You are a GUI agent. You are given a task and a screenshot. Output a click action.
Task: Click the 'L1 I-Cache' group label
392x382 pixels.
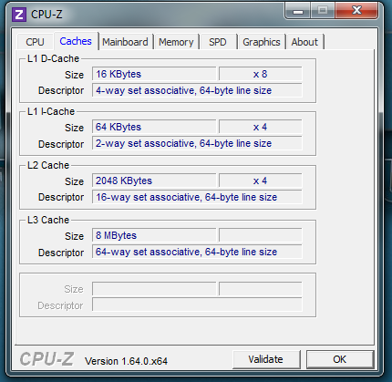click(51, 111)
